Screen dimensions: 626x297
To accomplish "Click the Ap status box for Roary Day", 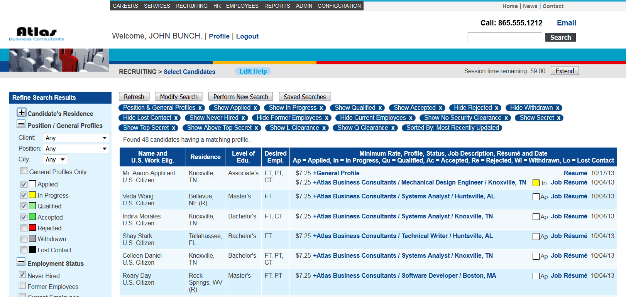I will 536,276.
